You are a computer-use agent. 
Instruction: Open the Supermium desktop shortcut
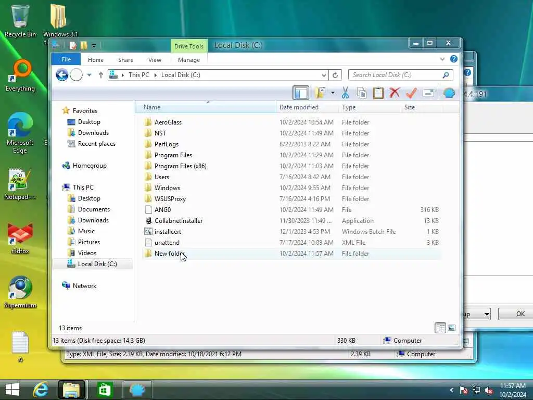click(20, 292)
